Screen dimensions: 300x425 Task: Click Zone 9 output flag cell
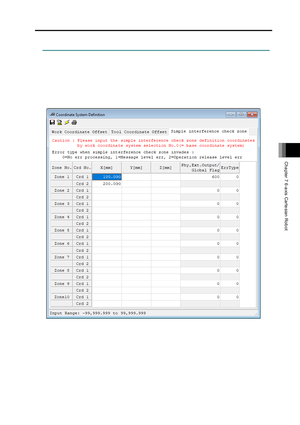pyautogui.click(x=200, y=284)
